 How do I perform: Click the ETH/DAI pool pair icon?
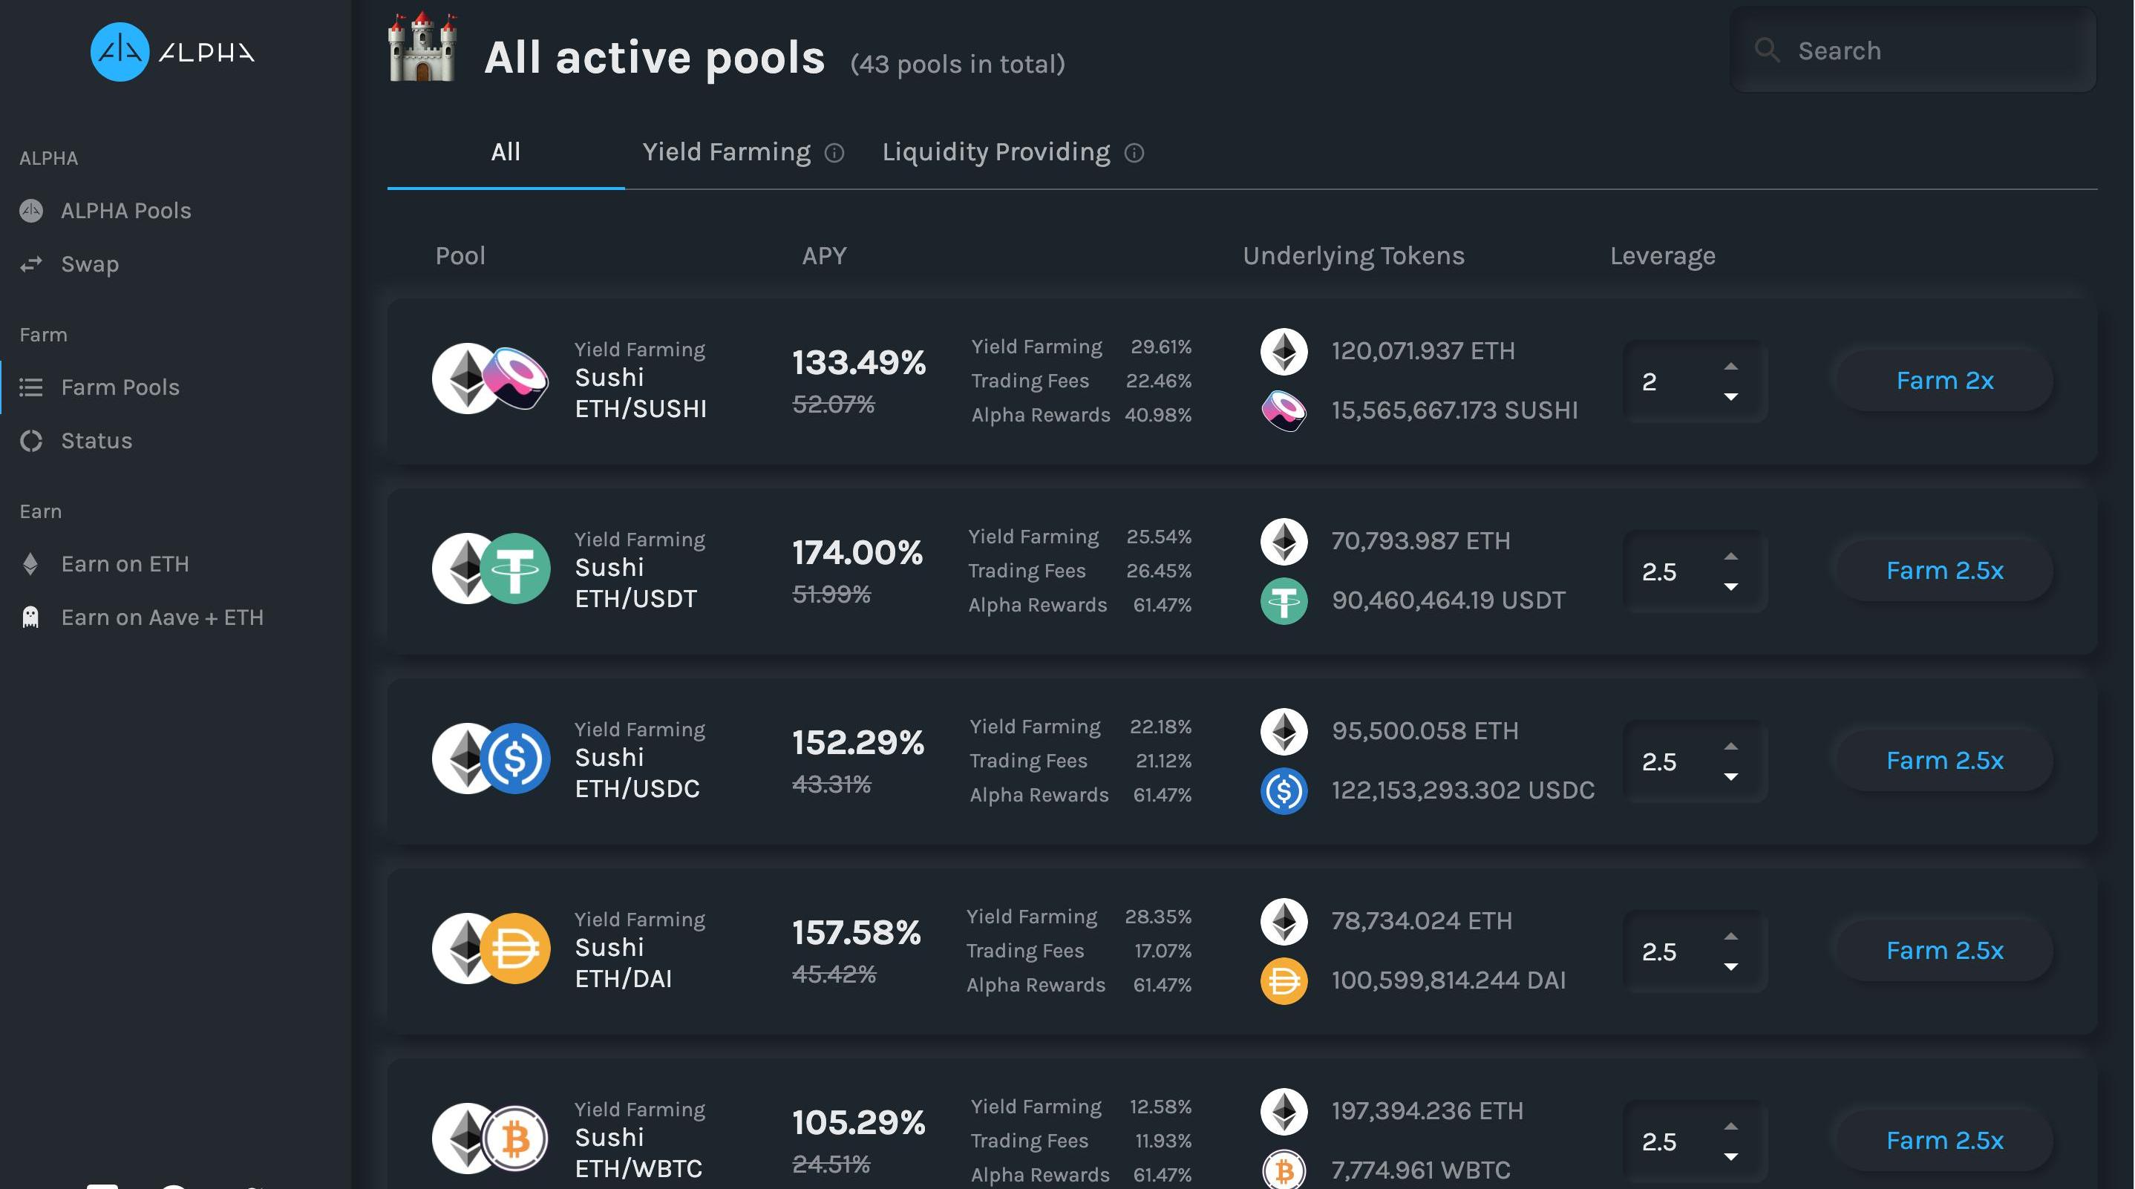point(490,948)
